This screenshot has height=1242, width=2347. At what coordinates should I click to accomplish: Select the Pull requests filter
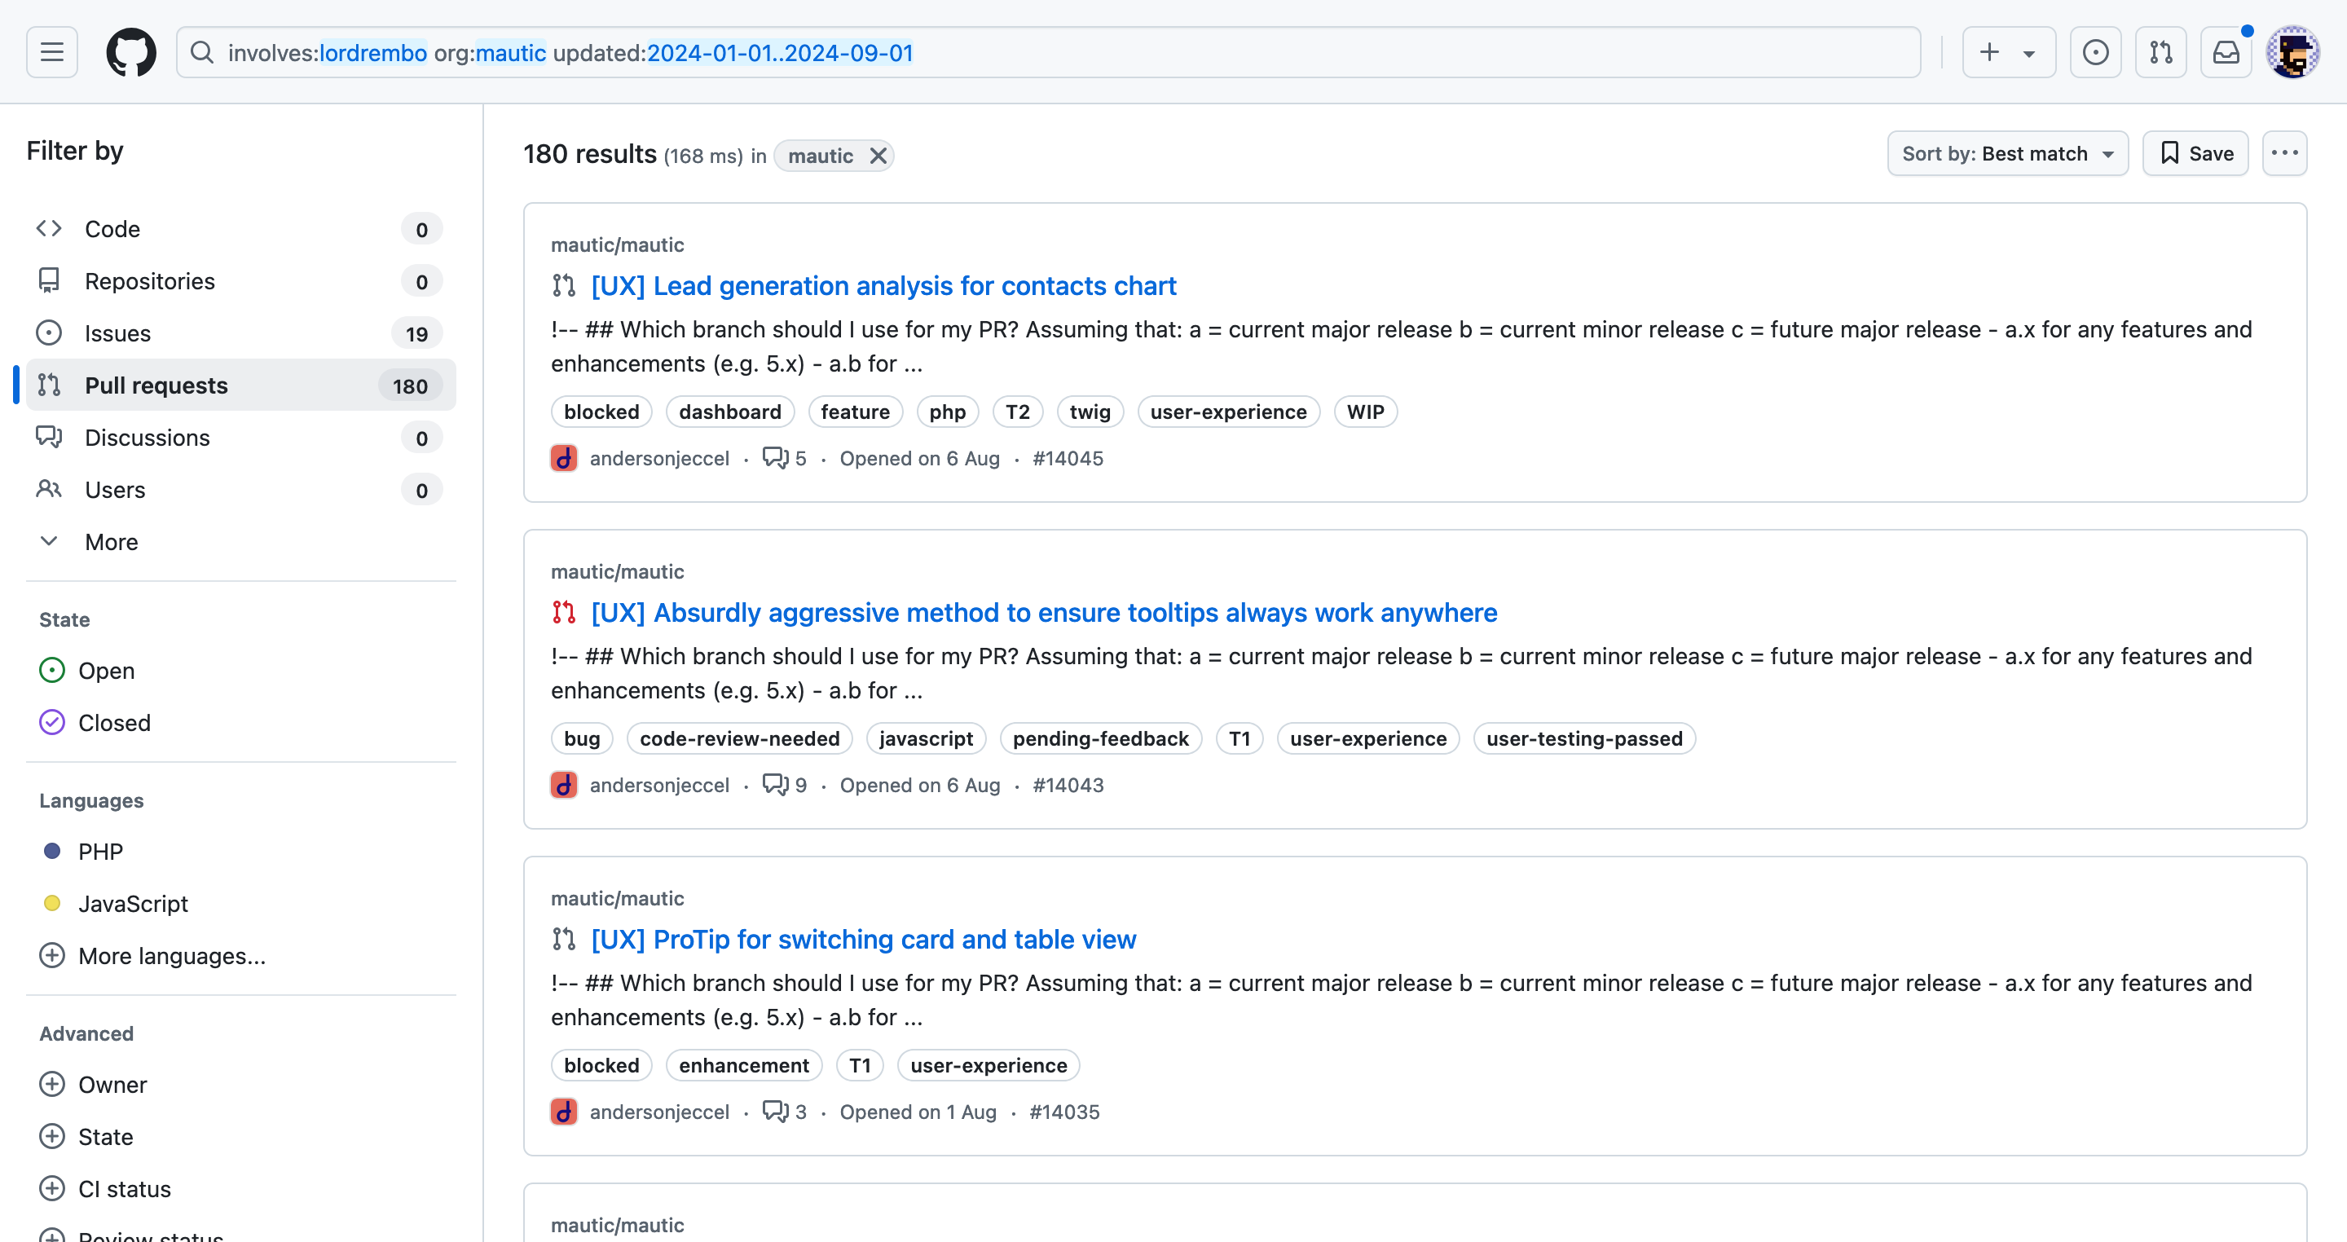click(240, 385)
